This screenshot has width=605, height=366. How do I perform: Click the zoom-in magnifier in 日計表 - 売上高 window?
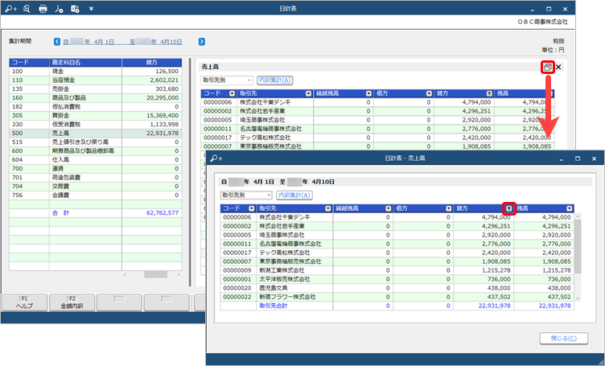pyautogui.click(x=216, y=158)
